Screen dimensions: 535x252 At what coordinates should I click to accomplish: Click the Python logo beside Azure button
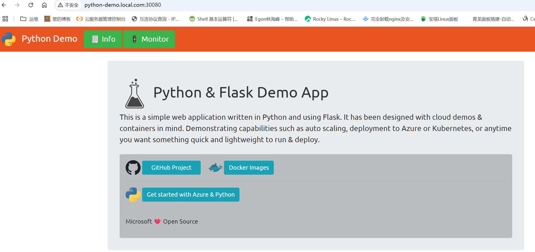coord(133,195)
